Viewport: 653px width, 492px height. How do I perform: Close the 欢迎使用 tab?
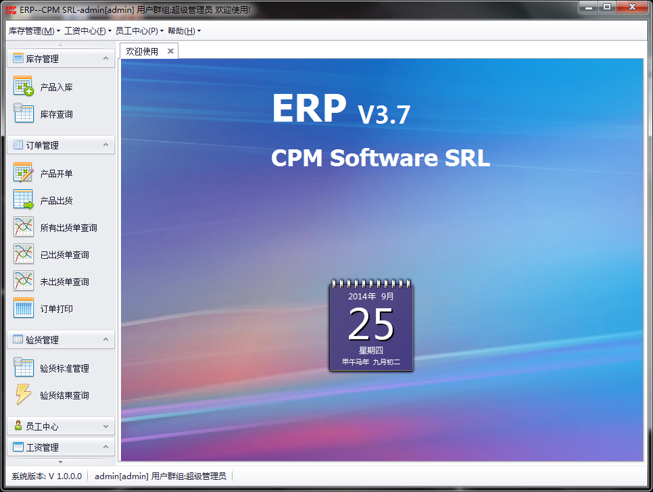coord(170,51)
